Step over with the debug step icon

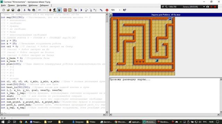tap(86, 10)
